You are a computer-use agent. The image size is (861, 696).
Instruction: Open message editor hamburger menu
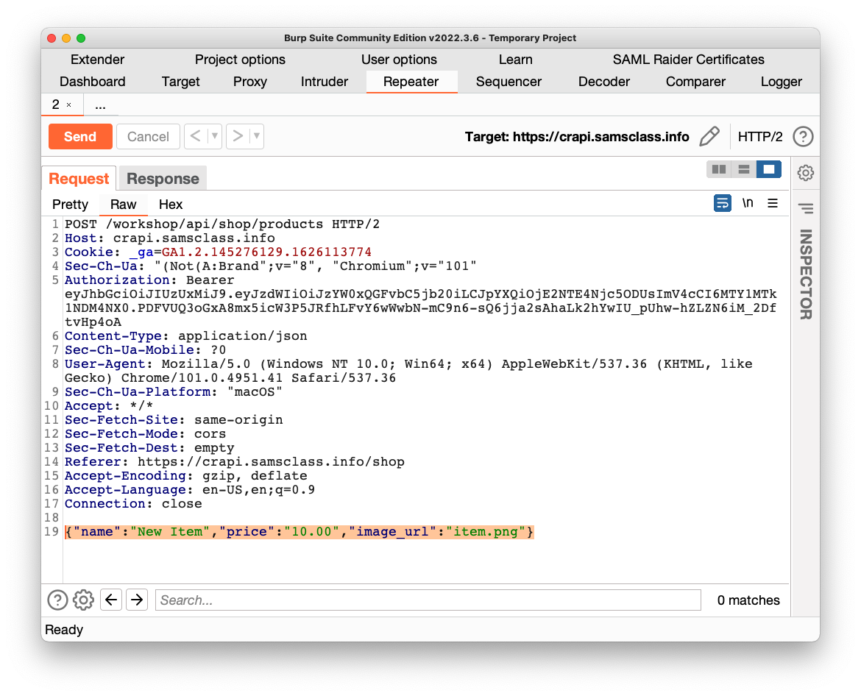point(773,203)
